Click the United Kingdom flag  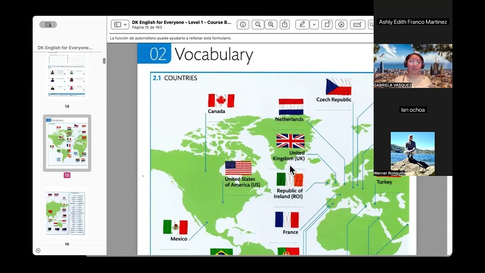tap(290, 141)
